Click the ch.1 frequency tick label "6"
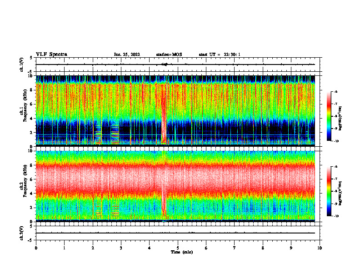The width and height of the screenshot is (360, 278). click(32, 104)
